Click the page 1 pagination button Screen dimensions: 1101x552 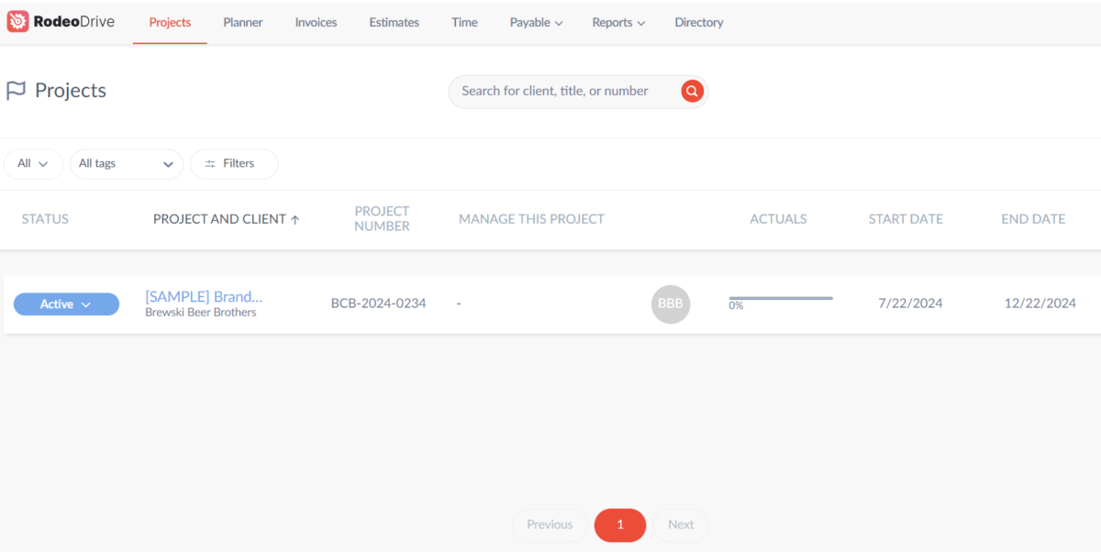coord(619,524)
